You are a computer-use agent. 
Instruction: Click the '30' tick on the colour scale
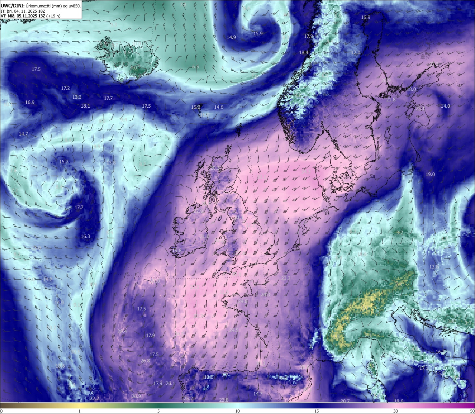[396, 411]
